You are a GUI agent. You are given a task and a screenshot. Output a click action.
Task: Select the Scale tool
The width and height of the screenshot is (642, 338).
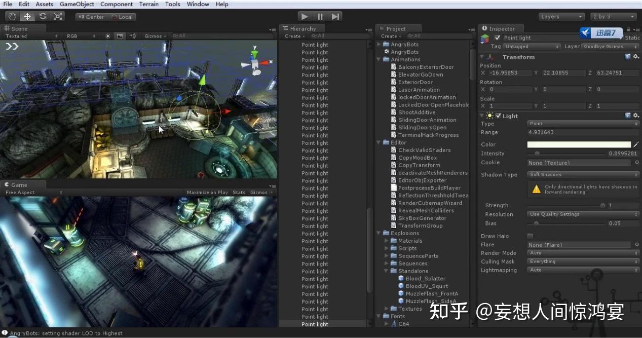[58, 16]
